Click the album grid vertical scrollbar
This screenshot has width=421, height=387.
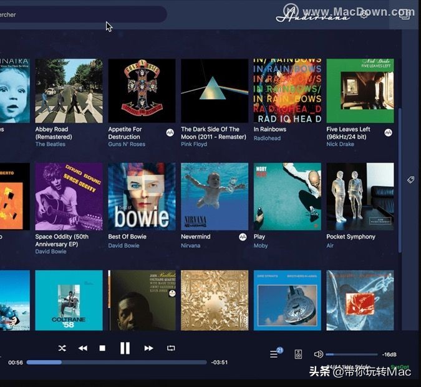pos(400,180)
